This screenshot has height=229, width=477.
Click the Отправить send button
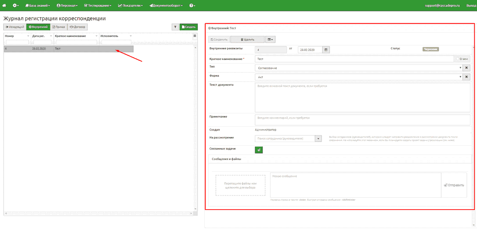pos(454,185)
